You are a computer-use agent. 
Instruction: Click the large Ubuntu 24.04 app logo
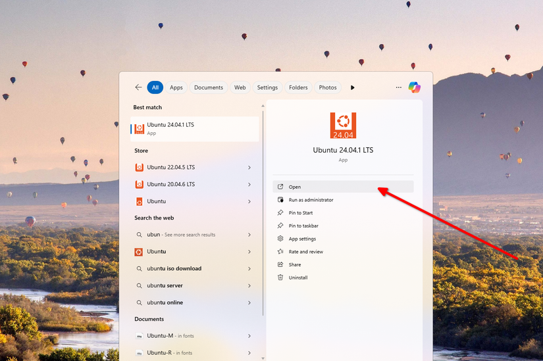[343, 126]
